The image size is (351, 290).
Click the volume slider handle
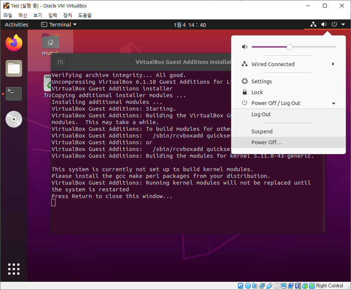[289, 47]
